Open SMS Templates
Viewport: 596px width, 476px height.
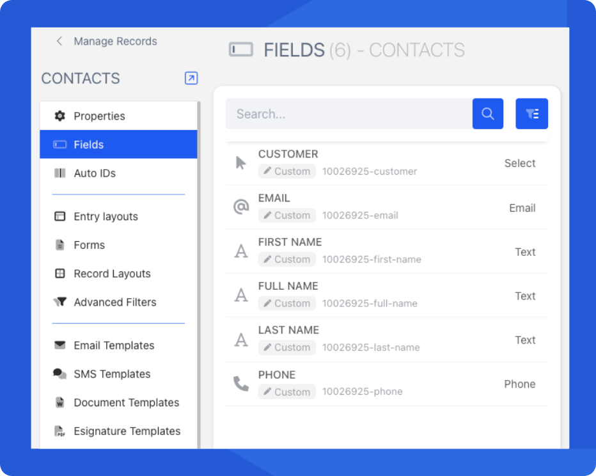[x=118, y=374]
